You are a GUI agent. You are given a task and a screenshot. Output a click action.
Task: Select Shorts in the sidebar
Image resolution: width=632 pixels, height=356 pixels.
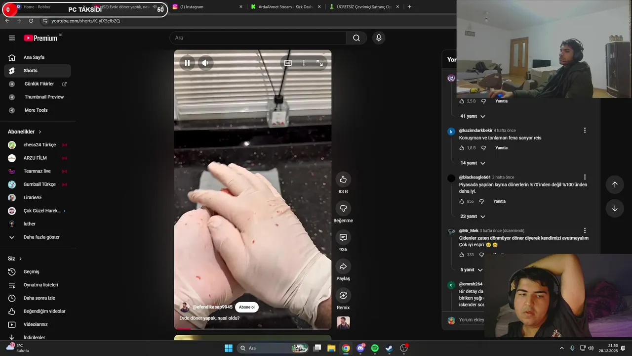pos(38,71)
